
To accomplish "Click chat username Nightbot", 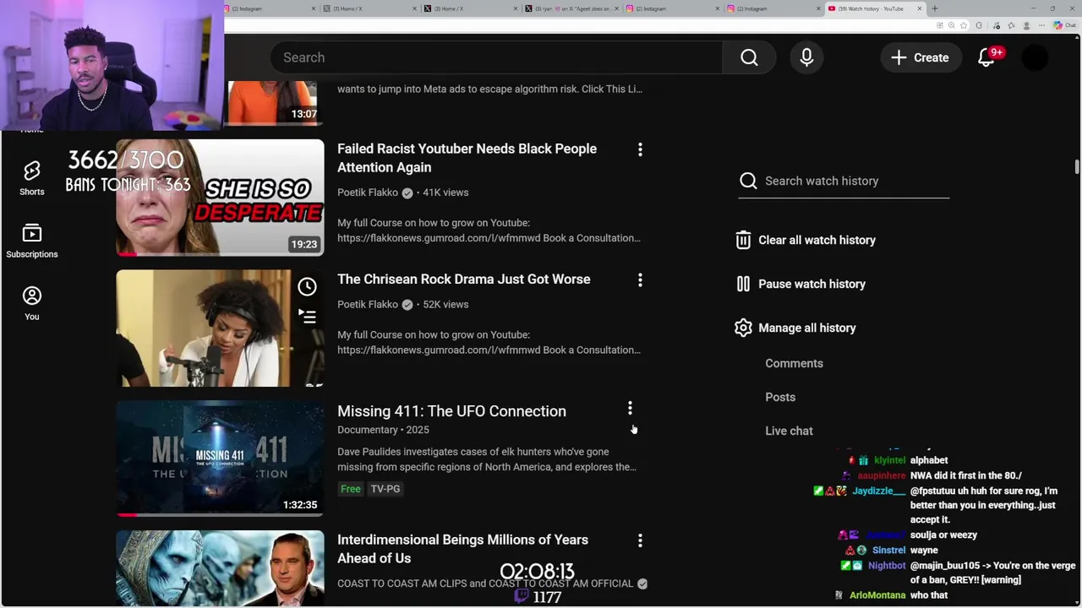I will click(x=887, y=566).
